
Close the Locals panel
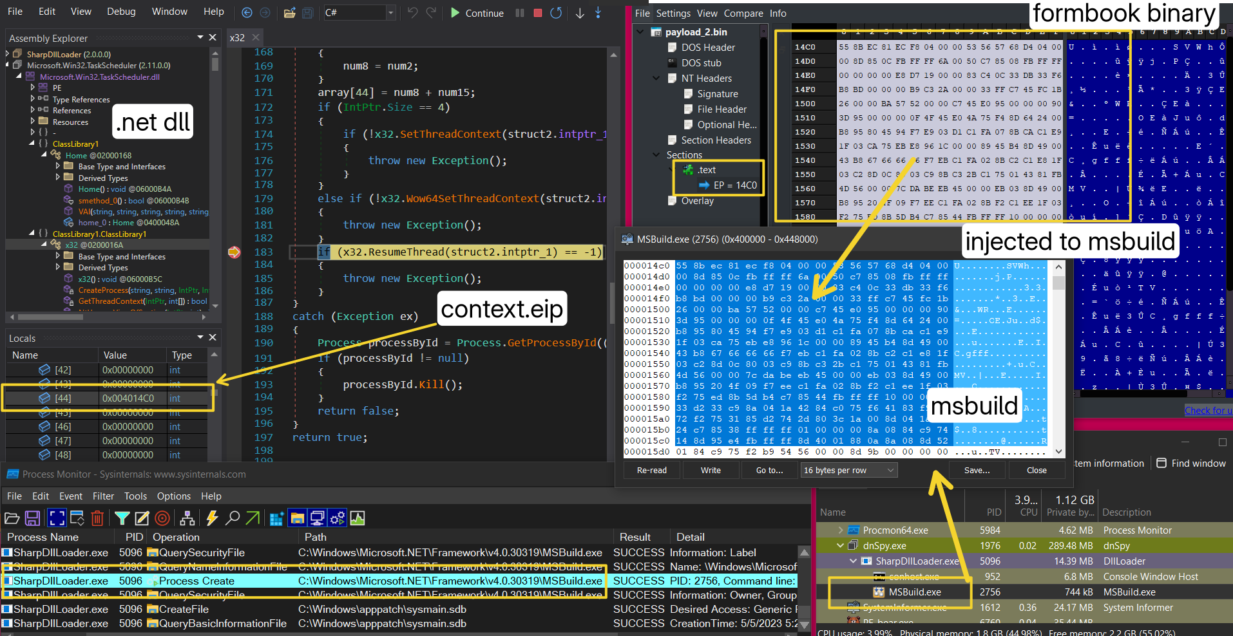pyautogui.click(x=213, y=337)
